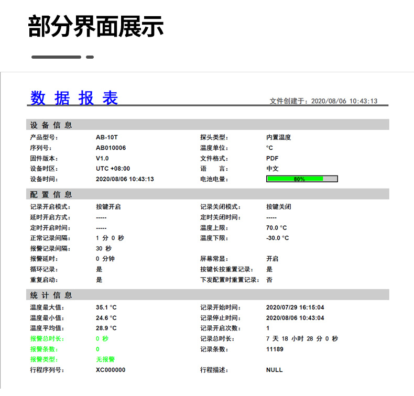
Task: Click the green 报警类型 label
Action: point(44,359)
